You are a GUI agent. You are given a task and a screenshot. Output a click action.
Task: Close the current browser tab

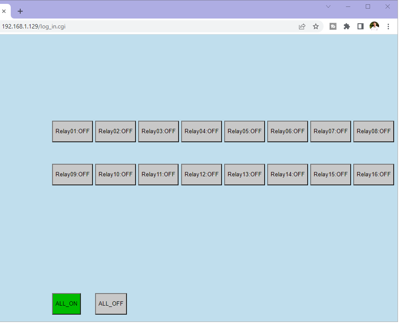tap(4, 11)
